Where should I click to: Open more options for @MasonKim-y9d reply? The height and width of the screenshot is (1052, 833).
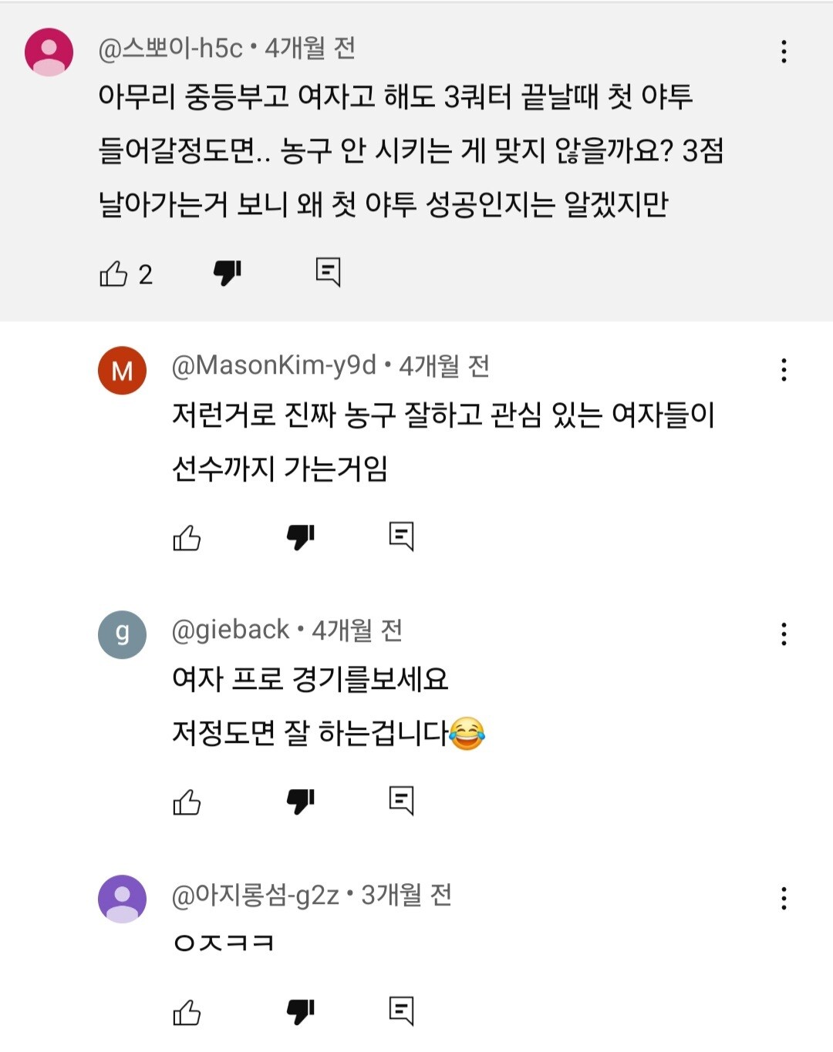784,370
